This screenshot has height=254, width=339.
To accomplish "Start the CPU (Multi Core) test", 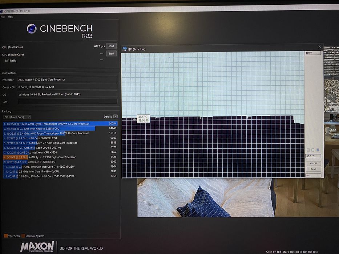I will pyautogui.click(x=111, y=46).
